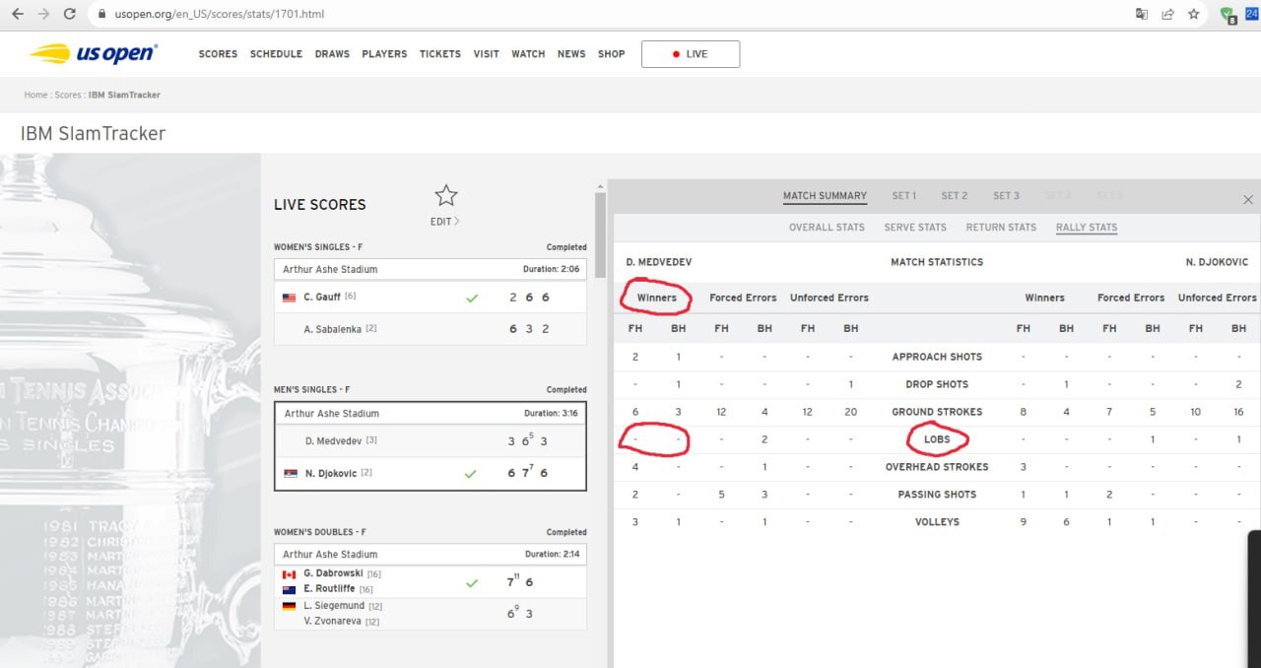Image resolution: width=1261 pixels, height=668 pixels.
Task: Click the Canadian flag beside G. Dabrowski
Action: point(290,573)
